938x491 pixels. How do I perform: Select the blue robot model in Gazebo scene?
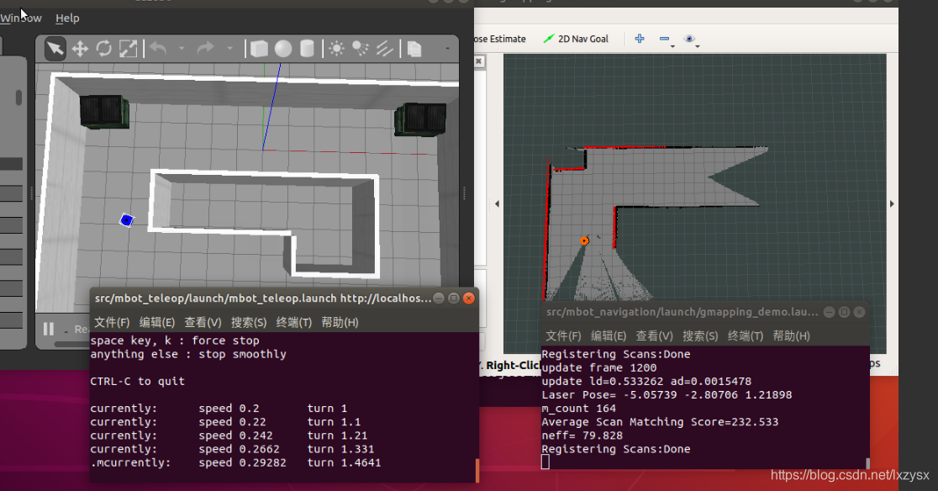pos(126,220)
